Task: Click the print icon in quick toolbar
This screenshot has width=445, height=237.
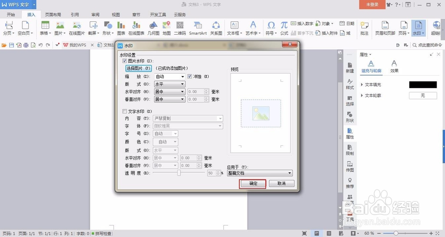Action: [x=26, y=45]
